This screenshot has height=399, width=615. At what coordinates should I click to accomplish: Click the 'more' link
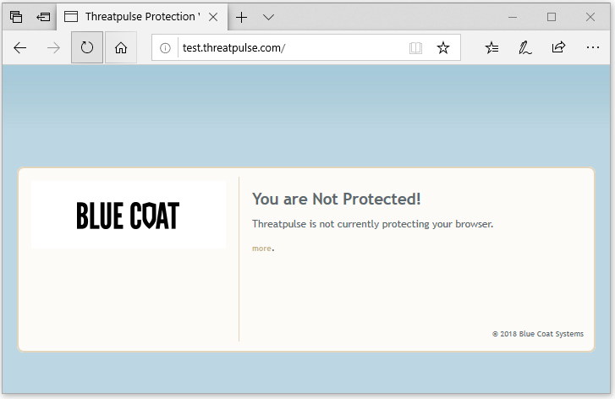tap(261, 249)
